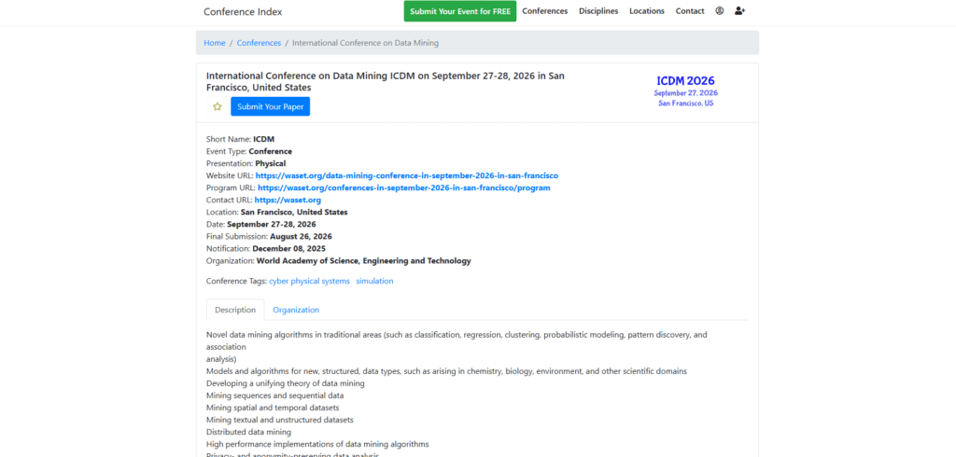Open the Disciplines menu item

pyautogui.click(x=598, y=11)
